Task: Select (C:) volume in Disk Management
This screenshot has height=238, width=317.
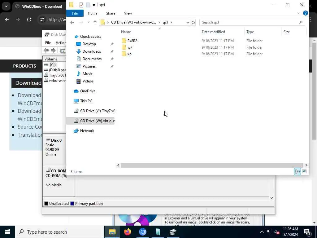Action: coord(53,65)
